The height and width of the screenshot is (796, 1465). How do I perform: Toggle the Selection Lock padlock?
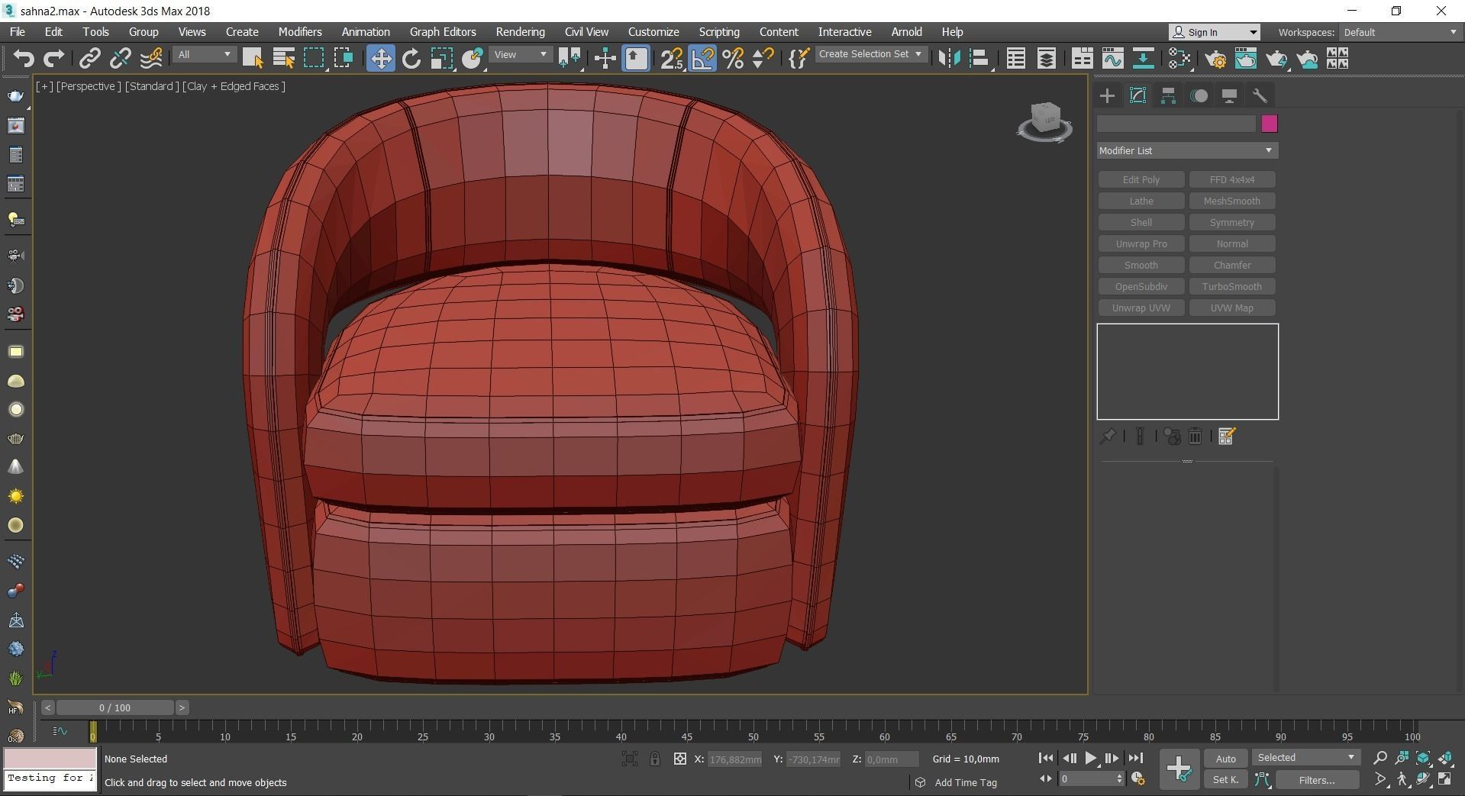point(655,759)
